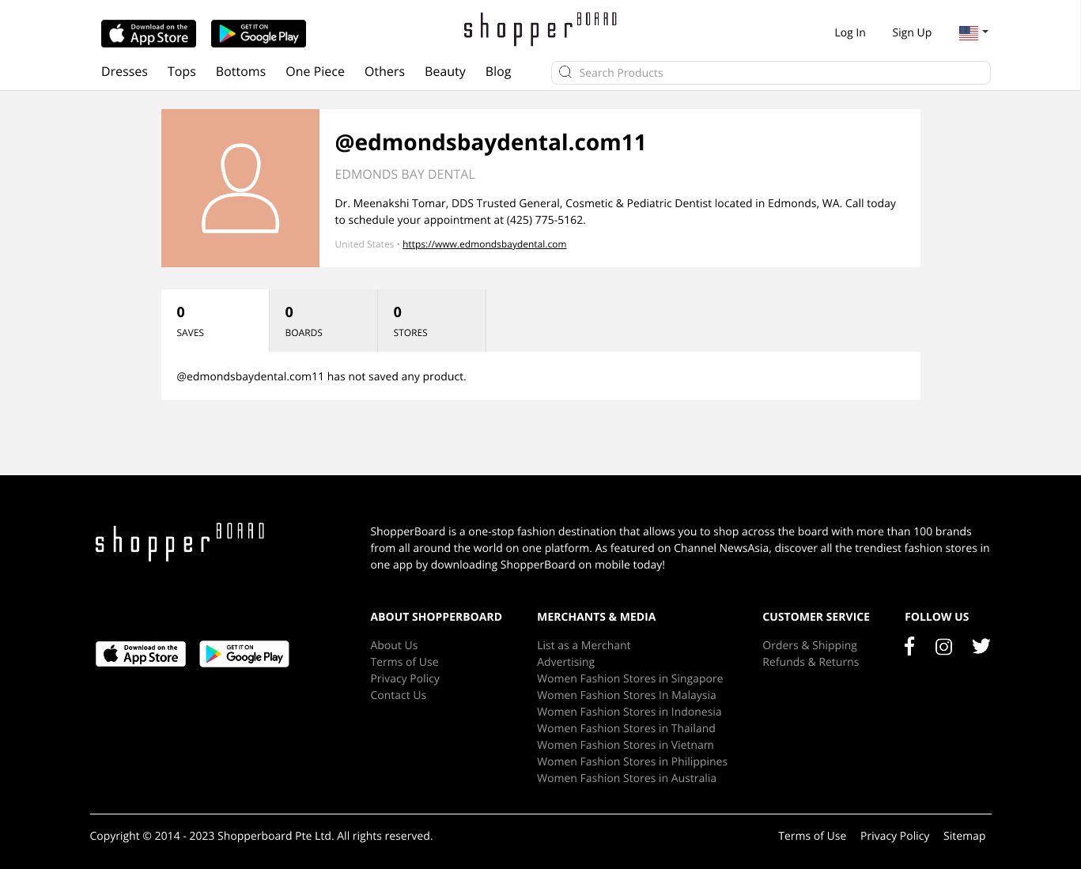
Task: Switch to the Stores tab
Action: (x=431, y=320)
